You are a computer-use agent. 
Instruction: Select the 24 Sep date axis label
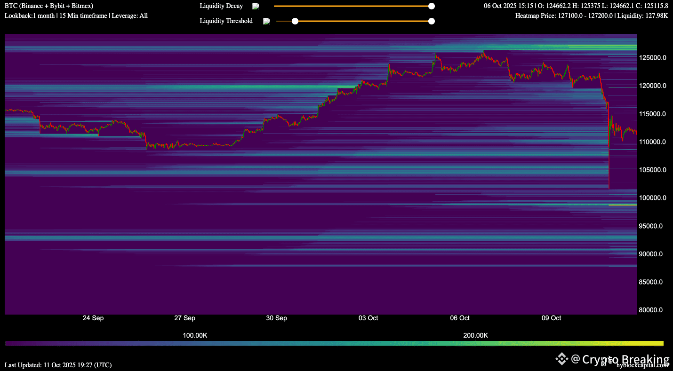[x=93, y=318]
